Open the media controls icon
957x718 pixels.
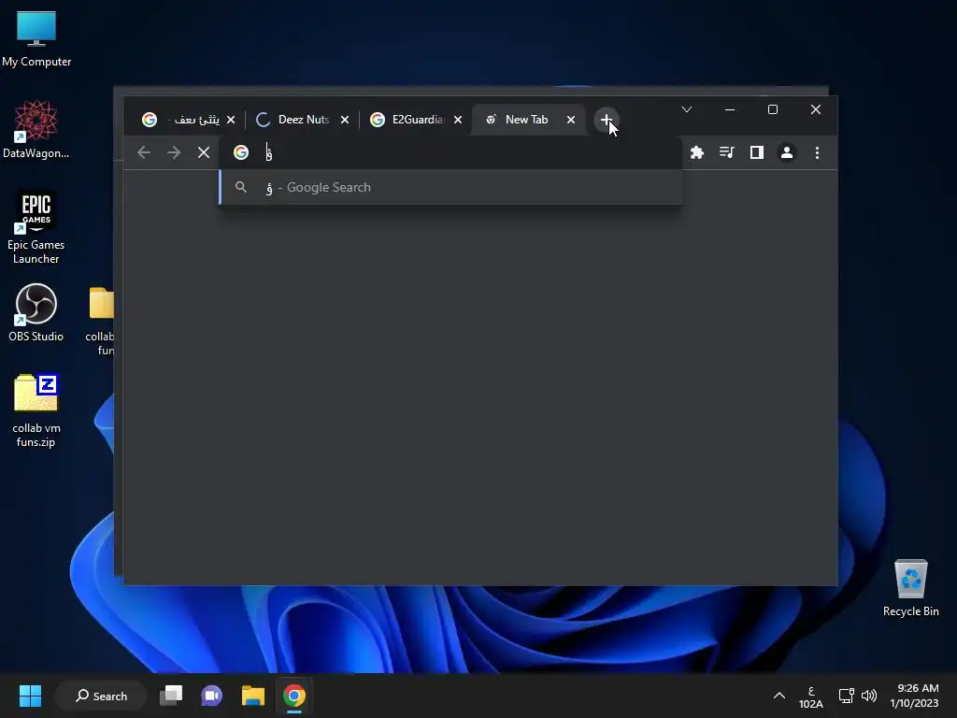pos(726,152)
